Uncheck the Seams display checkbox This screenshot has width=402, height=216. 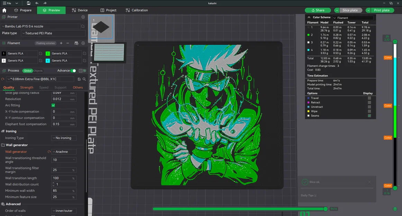(x=369, y=116)
